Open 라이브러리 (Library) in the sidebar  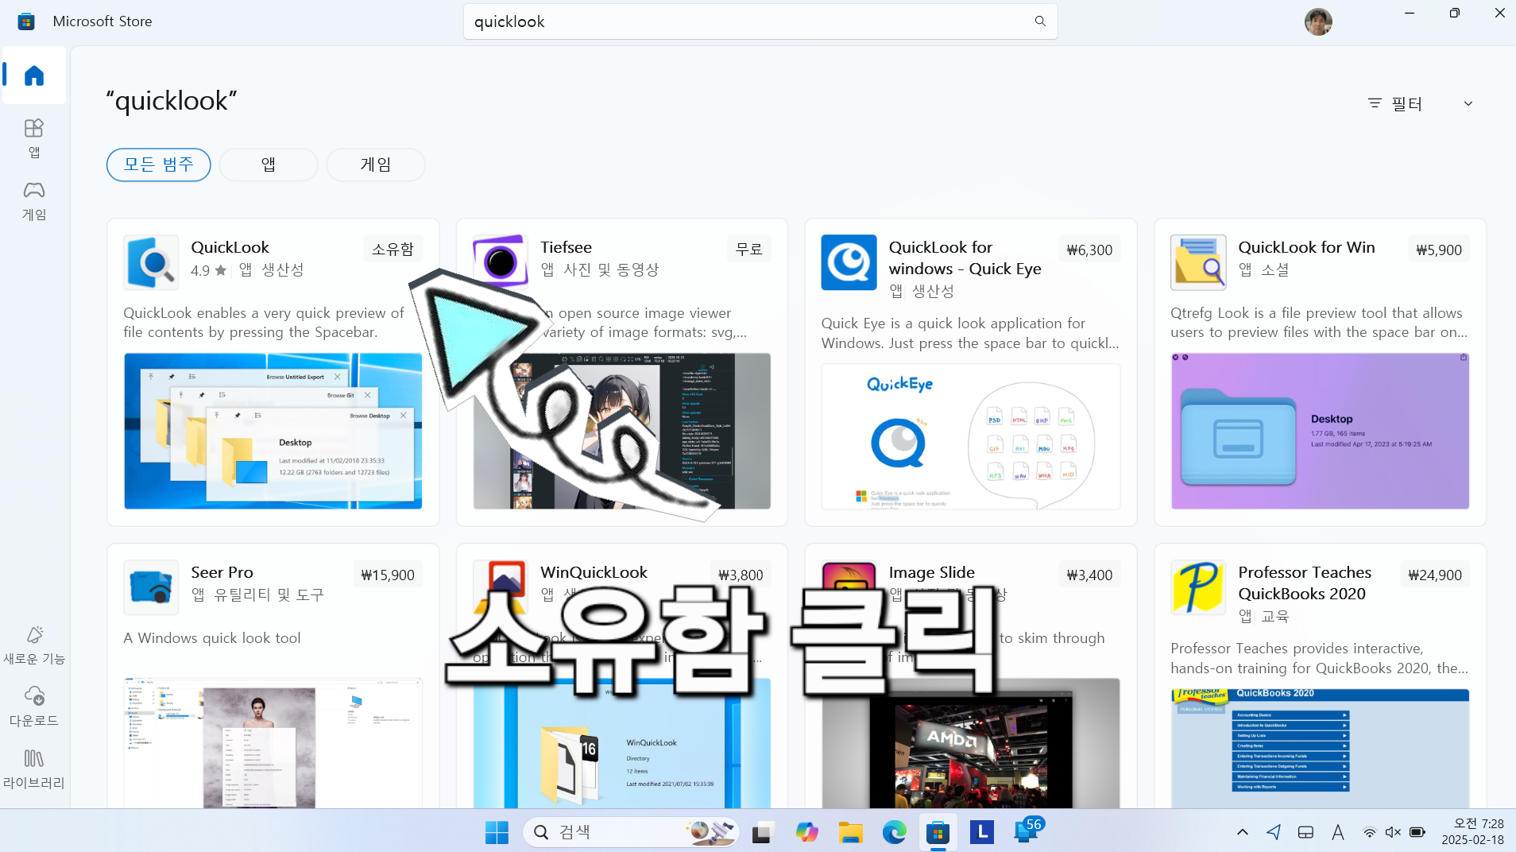point(34,769)
